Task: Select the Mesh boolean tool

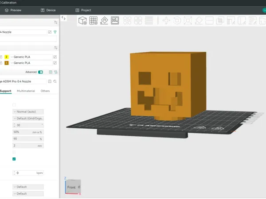Action: [220, 20]
